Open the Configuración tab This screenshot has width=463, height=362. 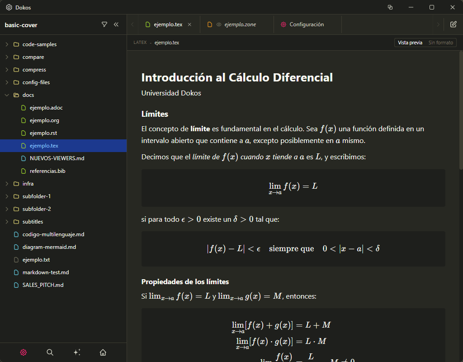coord(306,24)
